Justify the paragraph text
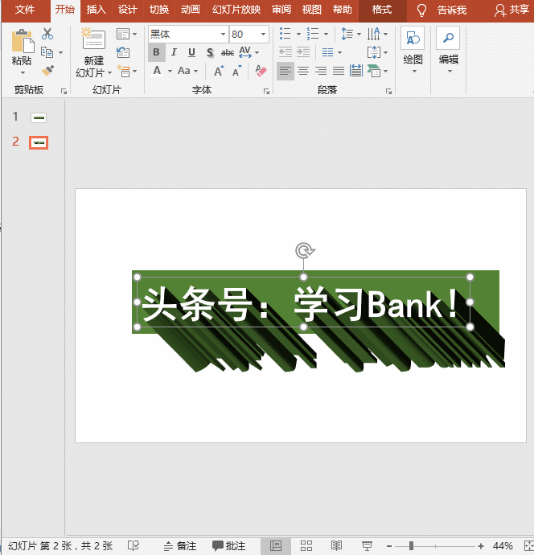Image resolution: width=534 pixels, height=555 pixels. pyautogui.click(x=339, y=71)
